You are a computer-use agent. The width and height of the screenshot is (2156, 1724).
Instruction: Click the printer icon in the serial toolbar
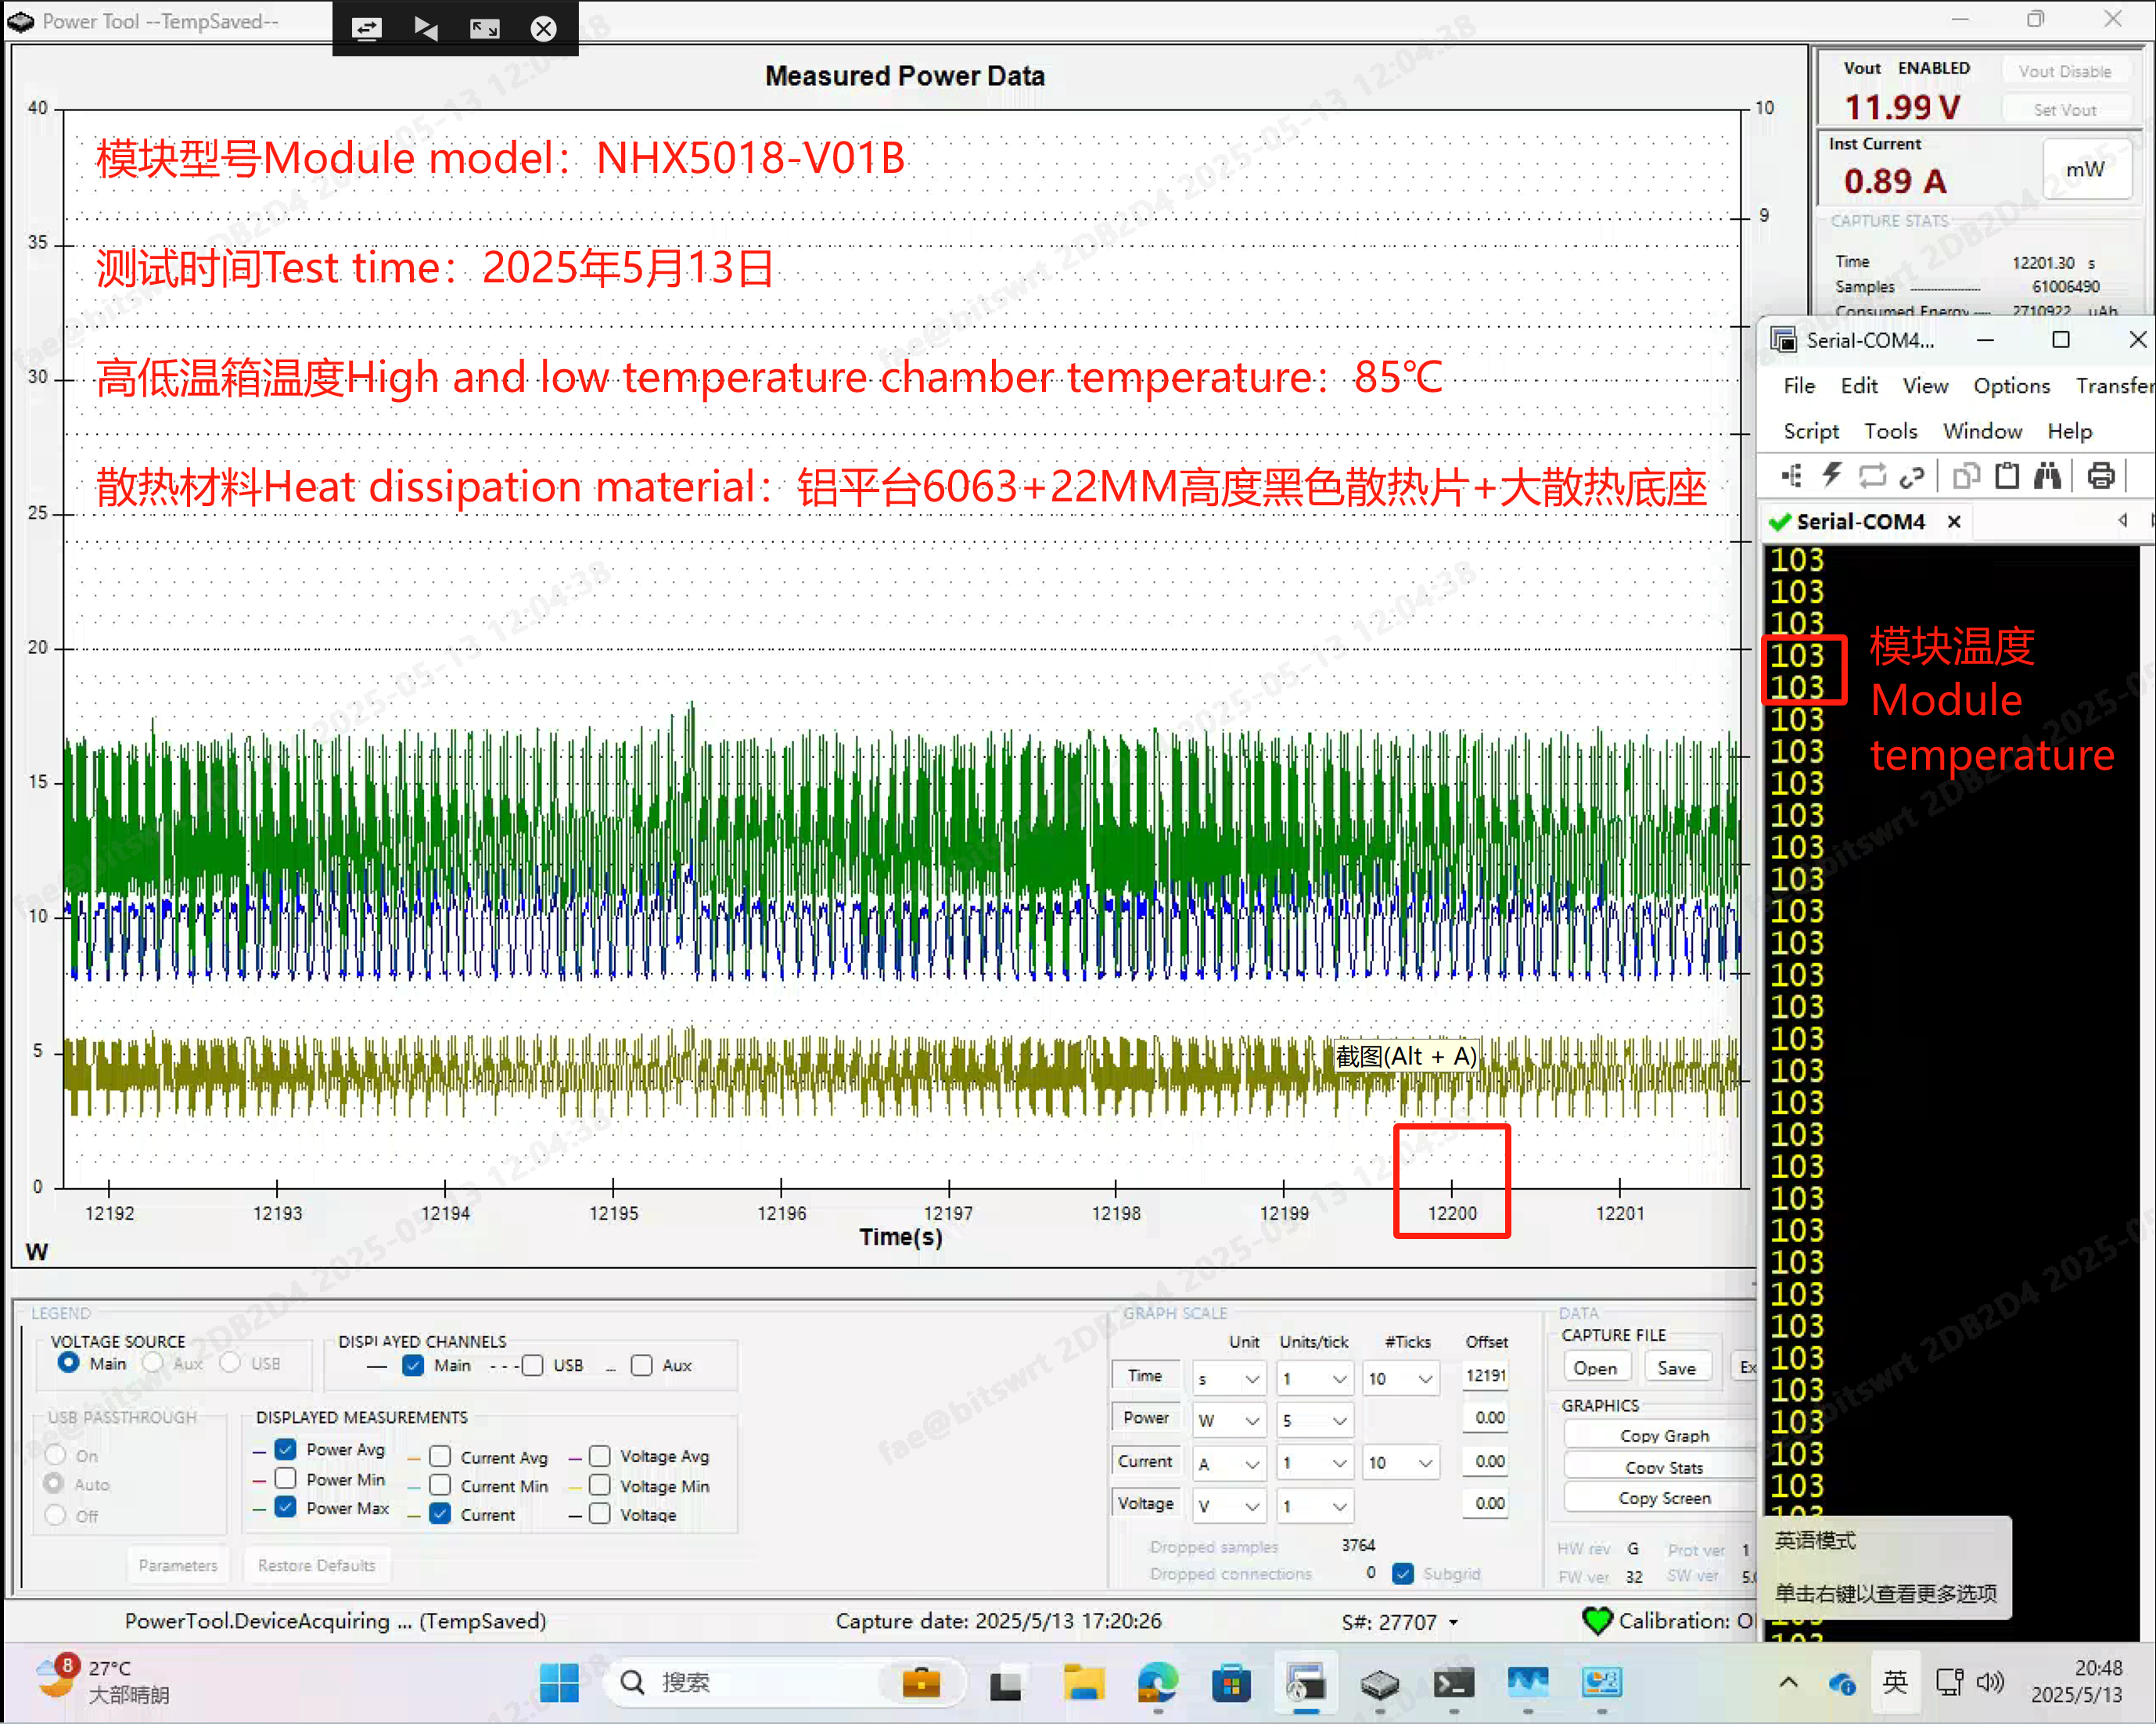(2100, 476)
